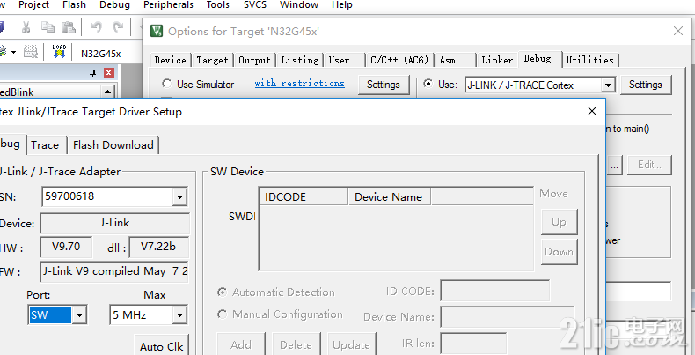Open the batch build dropdown arrow in toolbar
Screen dimensions: 695x355
click(14, 52)
